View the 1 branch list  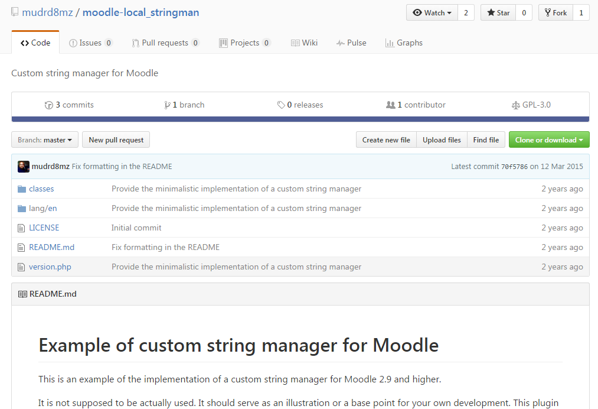pos(185,105)
